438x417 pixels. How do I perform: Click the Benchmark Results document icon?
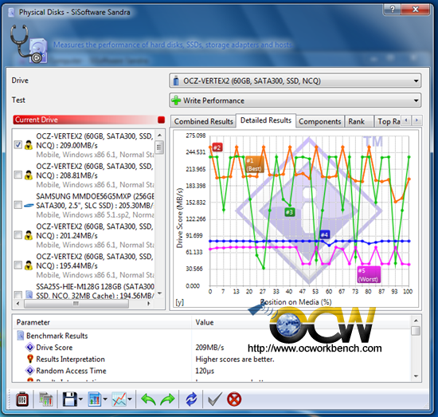click(21, 336)
